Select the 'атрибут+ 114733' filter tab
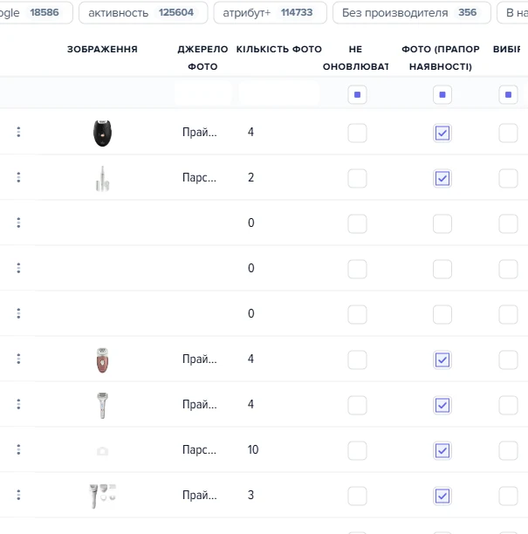Viewport: 528px width, 534px height. coord(271,12)
